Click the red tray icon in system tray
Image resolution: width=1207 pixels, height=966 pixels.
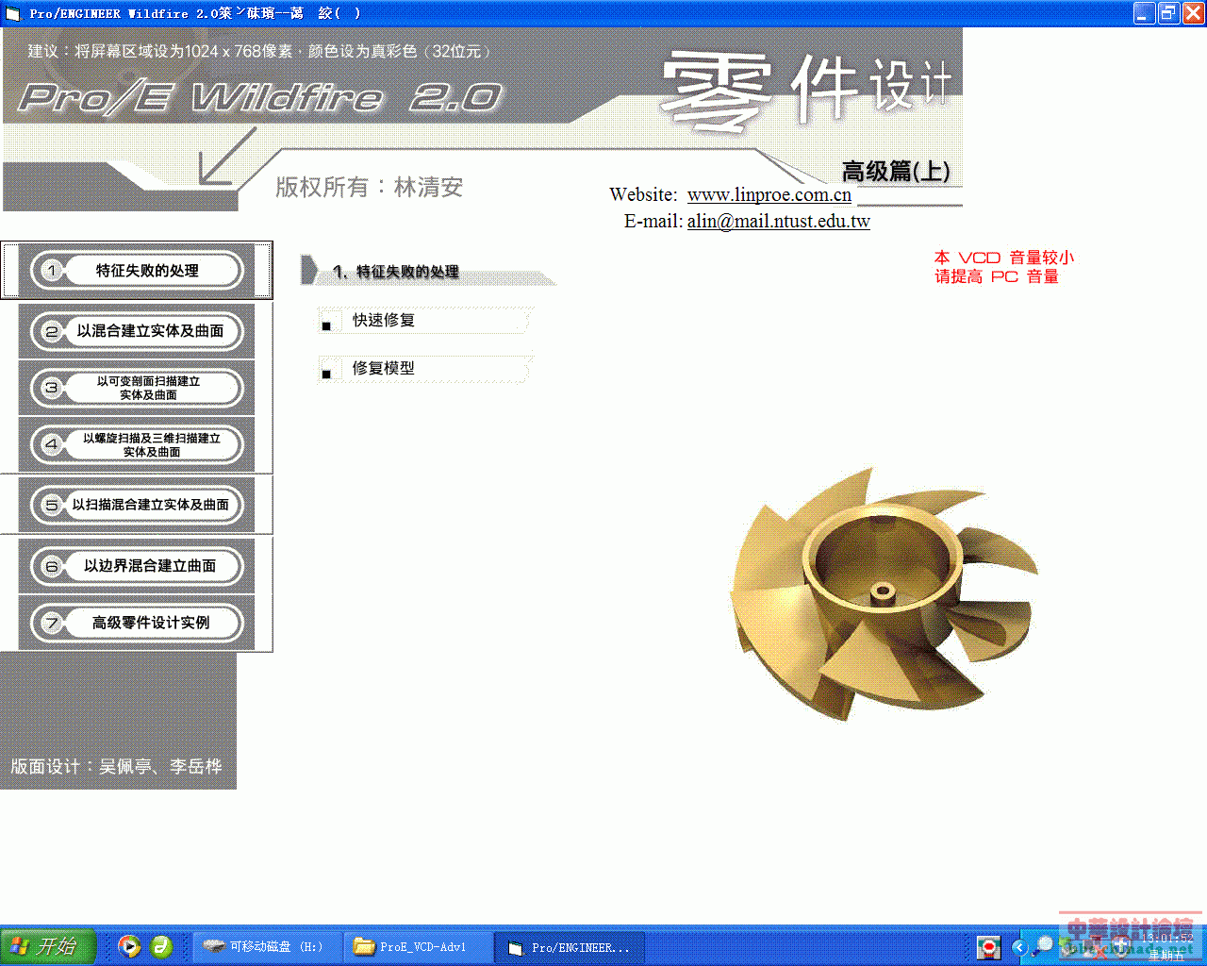[988, 947]
